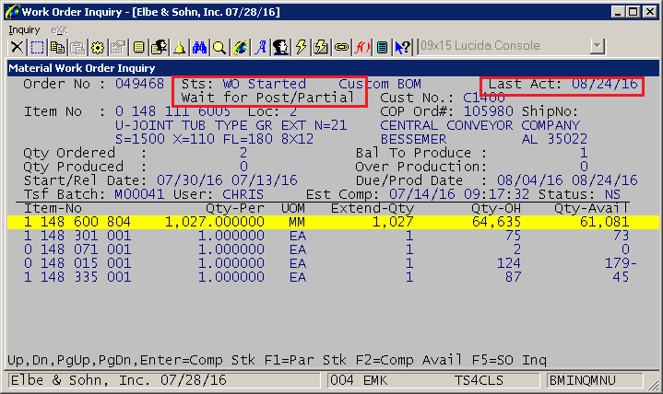Minimize the Work Order Inquiry window
Viewport: 663px width, 394px height.
(618, 12)
